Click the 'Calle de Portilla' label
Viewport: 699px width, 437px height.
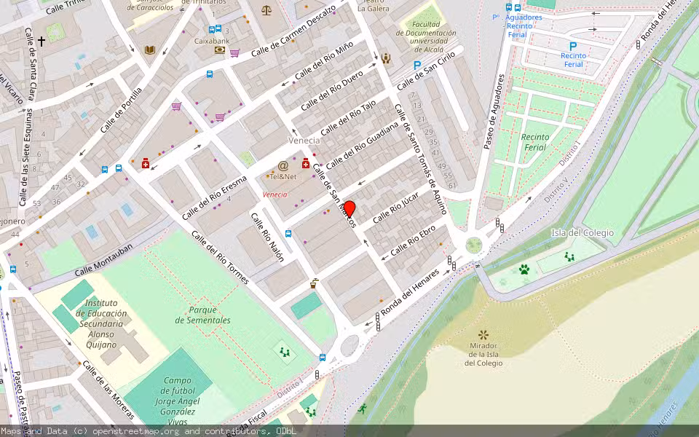(122, 110)
